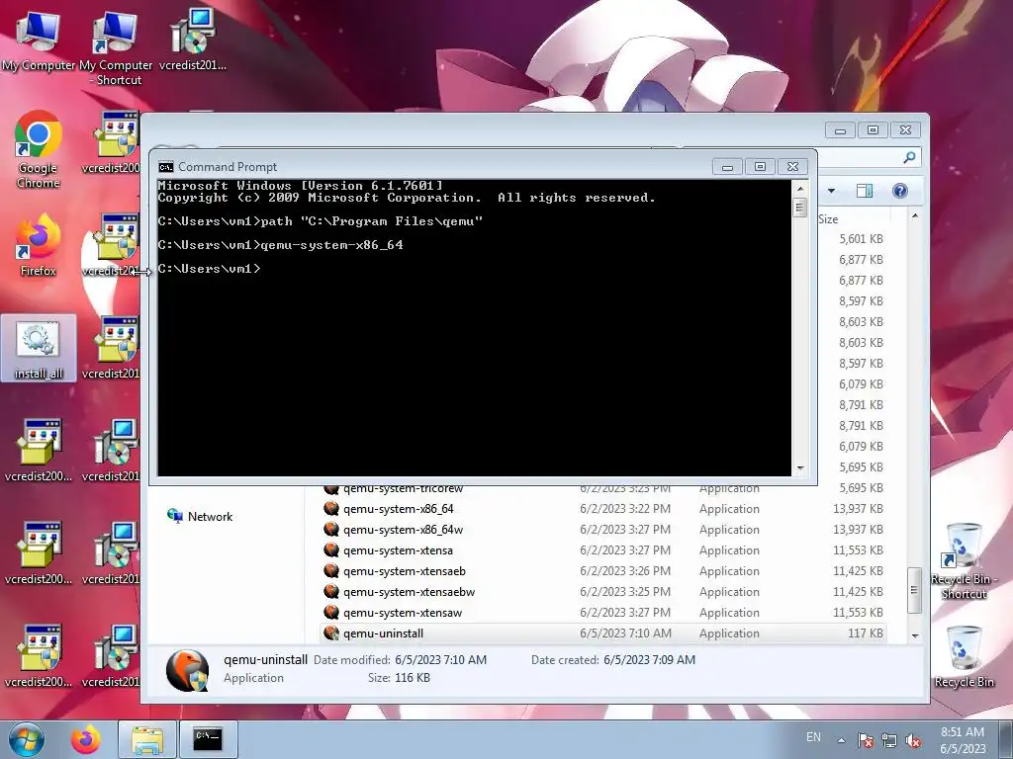
Task: Click the qemu-system-xtensaeb file name
Action: (405, 570)
